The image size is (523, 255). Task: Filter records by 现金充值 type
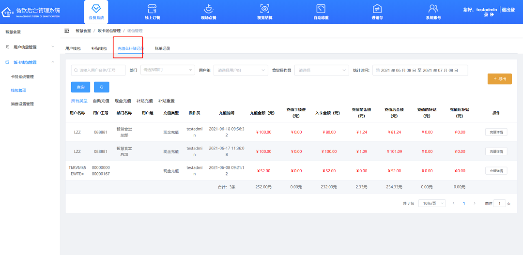click(x=123, y=101)
